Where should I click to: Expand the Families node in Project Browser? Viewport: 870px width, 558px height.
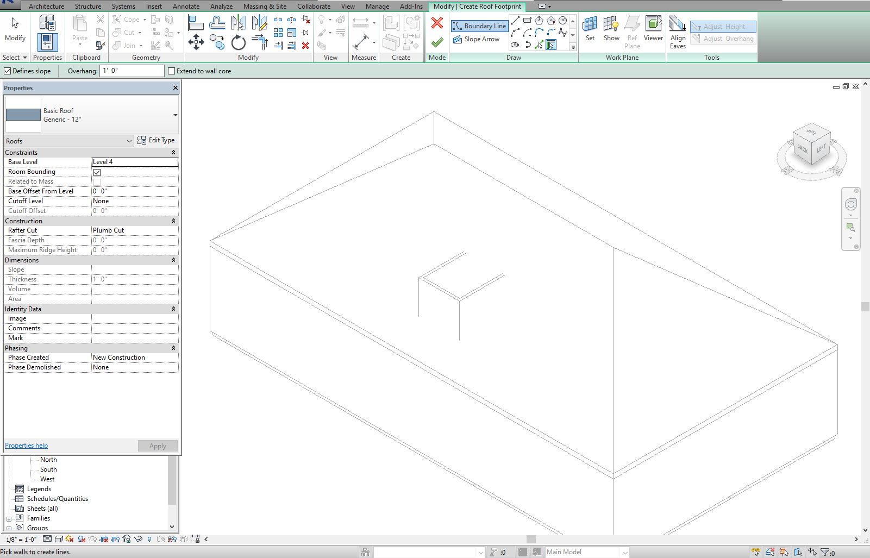[x=8, y=518]
